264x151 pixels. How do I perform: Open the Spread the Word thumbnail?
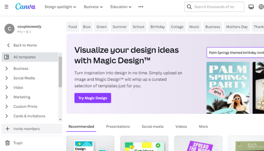(198, 143)
